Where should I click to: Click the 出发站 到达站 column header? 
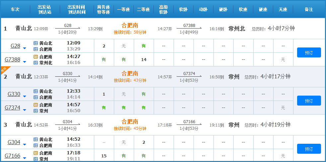(x=45, y=10)
